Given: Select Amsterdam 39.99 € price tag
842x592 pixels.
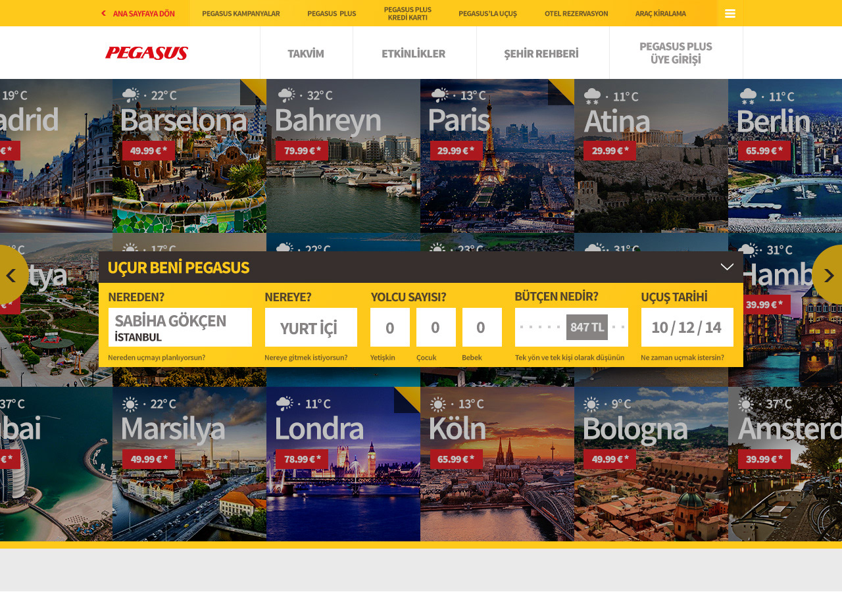Looking at the screenshot, I should tap(764, 459).
